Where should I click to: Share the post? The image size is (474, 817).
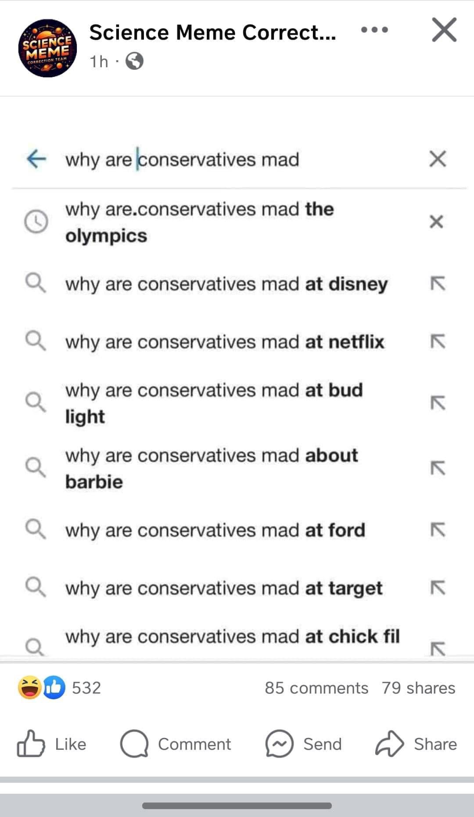pos(416,744)
